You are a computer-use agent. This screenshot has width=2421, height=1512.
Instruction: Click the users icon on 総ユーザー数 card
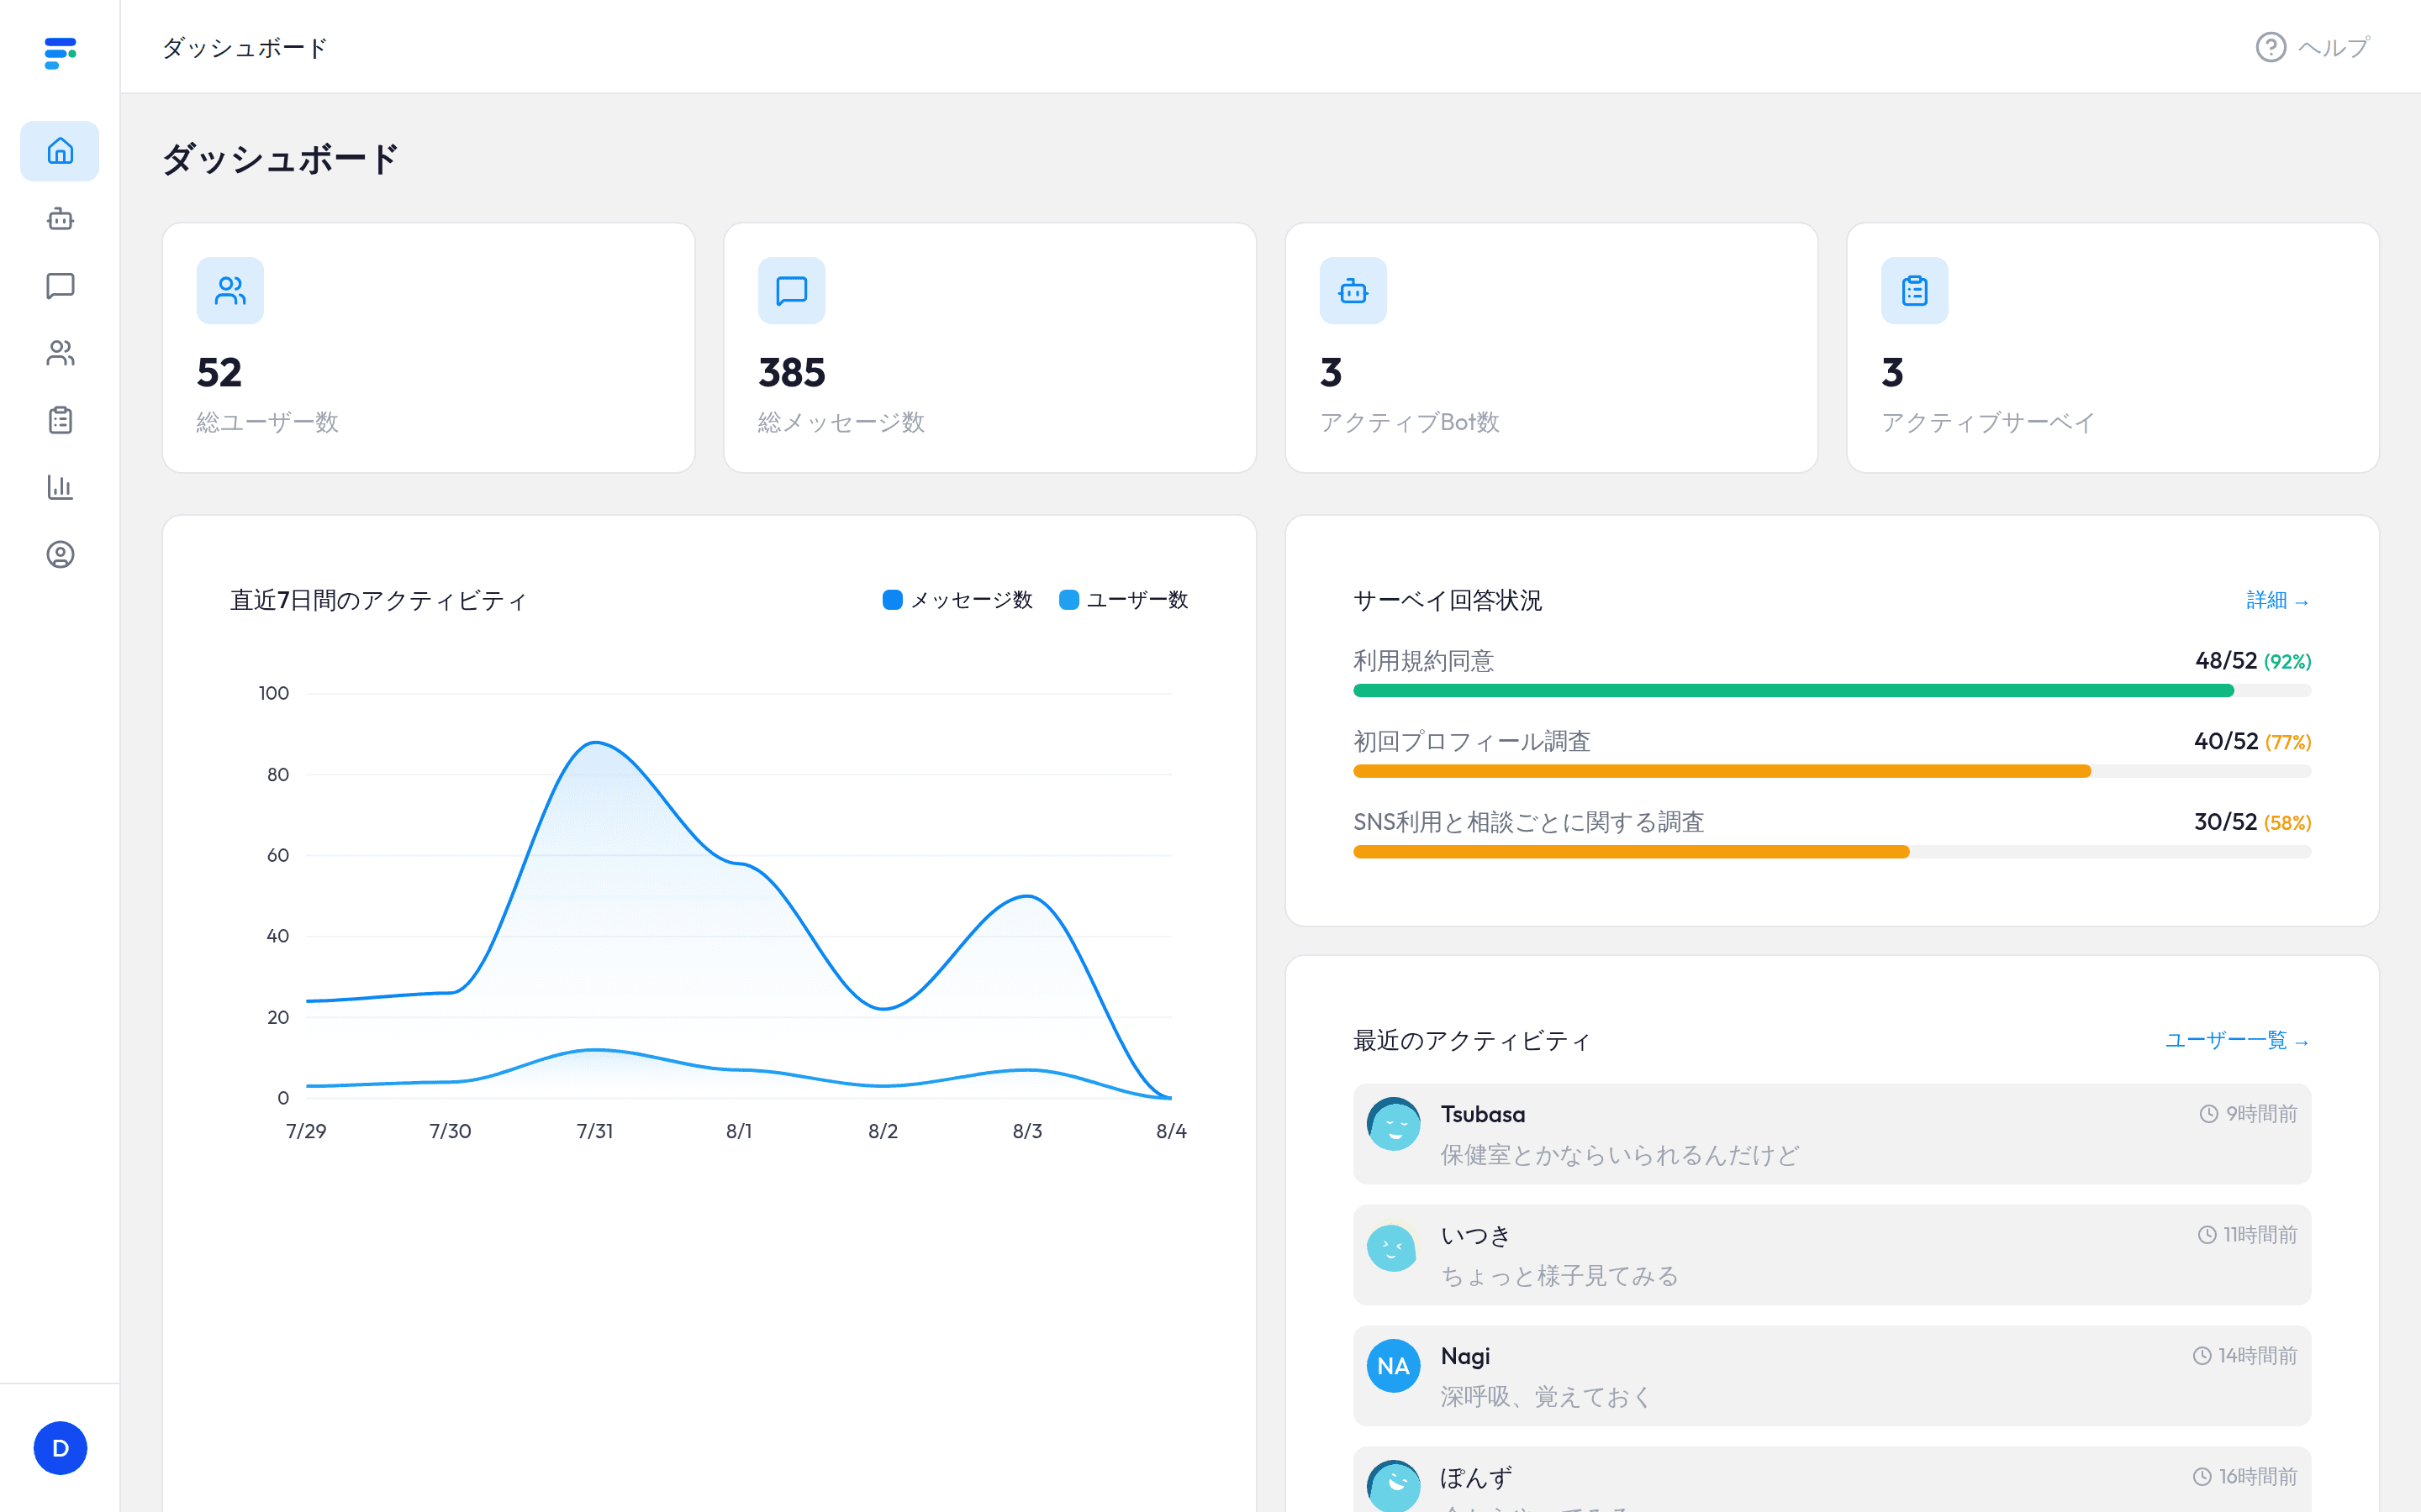click(x=230, y=291)
